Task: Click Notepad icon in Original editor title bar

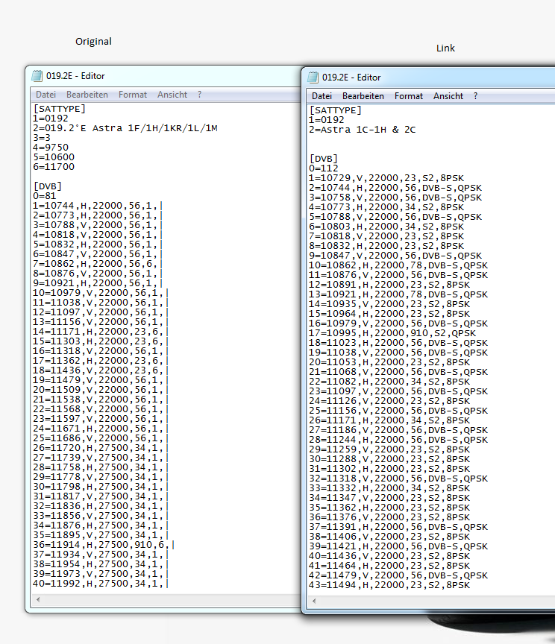Action: [x=37, y=76]
